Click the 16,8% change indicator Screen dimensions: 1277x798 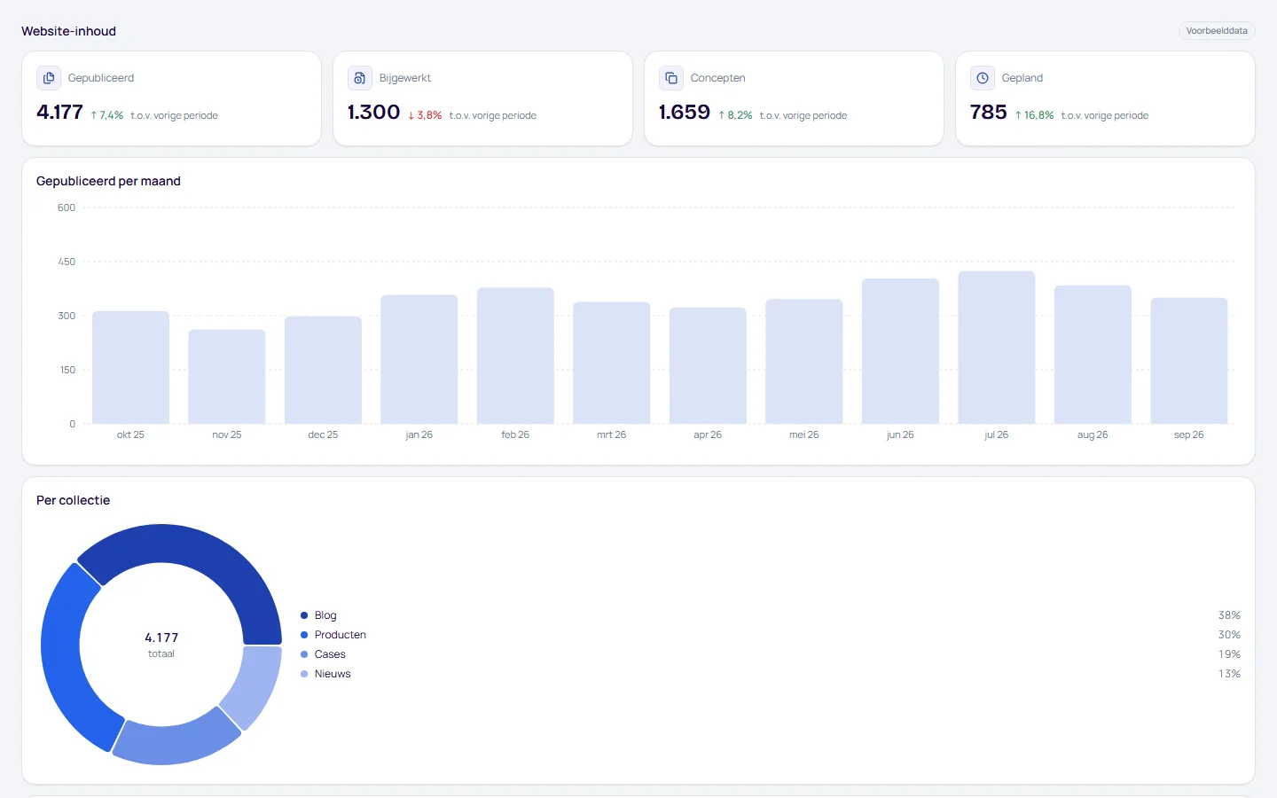tap(1034, 115)
